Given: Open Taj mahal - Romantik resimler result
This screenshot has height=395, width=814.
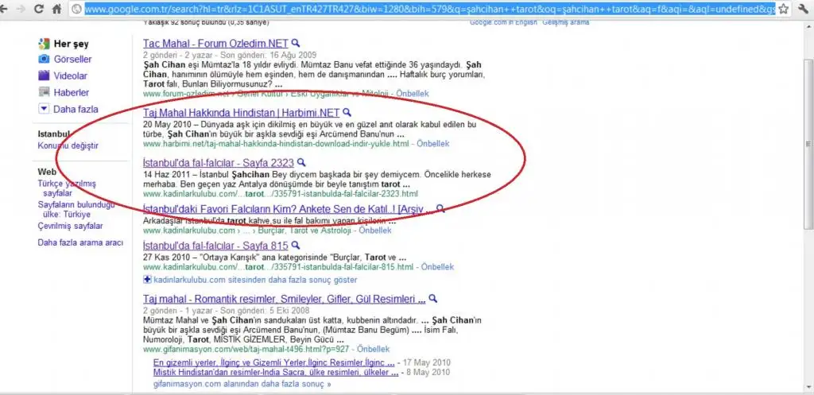Looking at the screenshot, I should pos(285,300).
